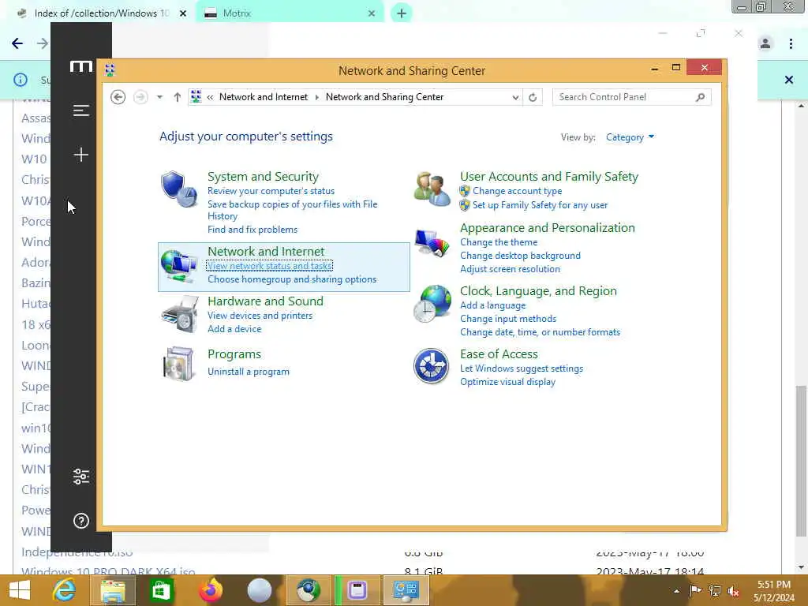Viewport: 808px width, 606px height.
Task: Click the browser info bar icon
Action: coord(20,80)
